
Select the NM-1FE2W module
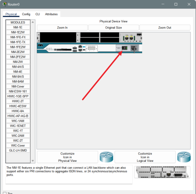tap(18, 47)
